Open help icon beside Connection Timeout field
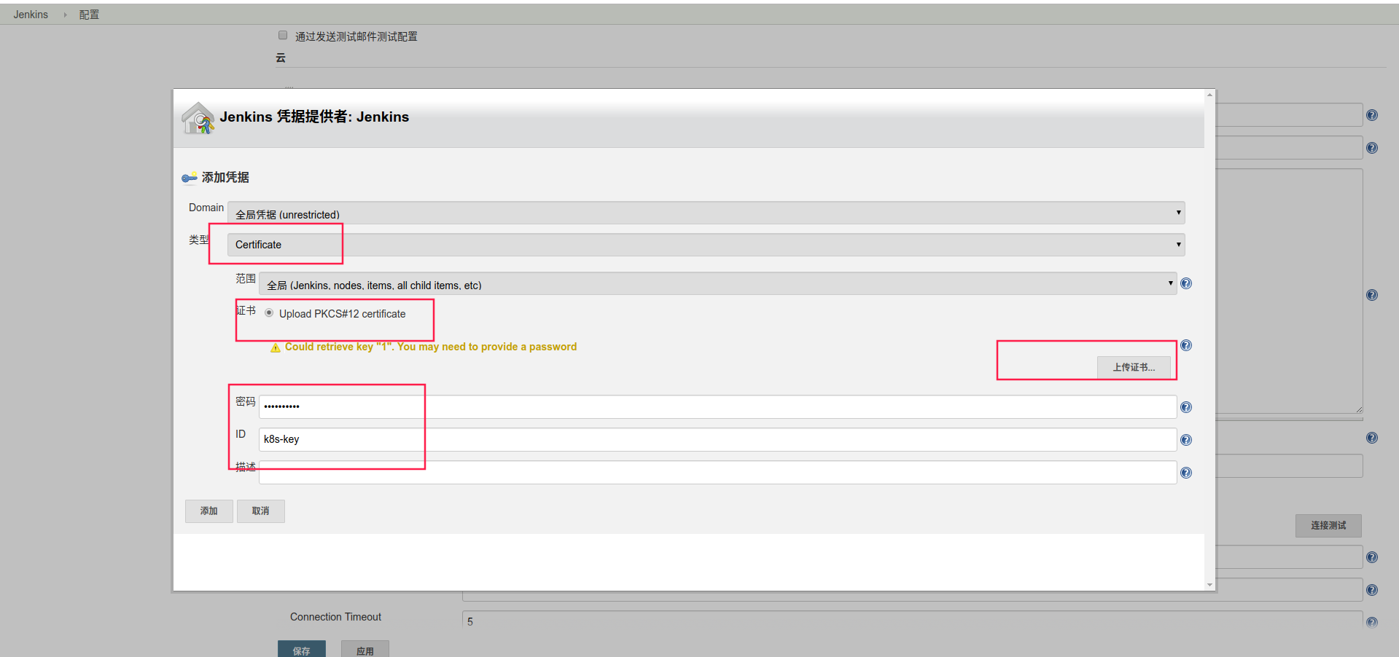 tap(1372, 622)
